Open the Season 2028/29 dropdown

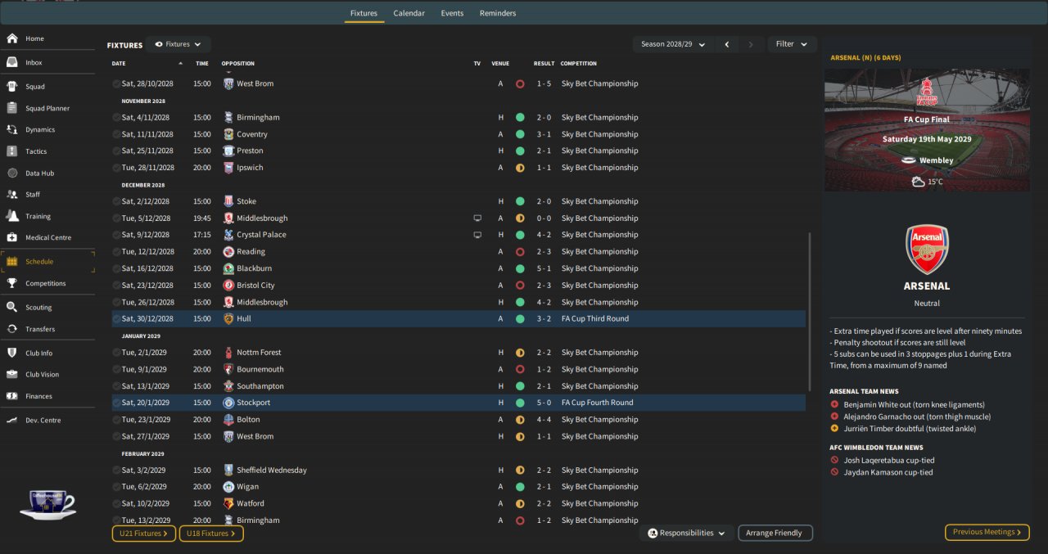674,44
